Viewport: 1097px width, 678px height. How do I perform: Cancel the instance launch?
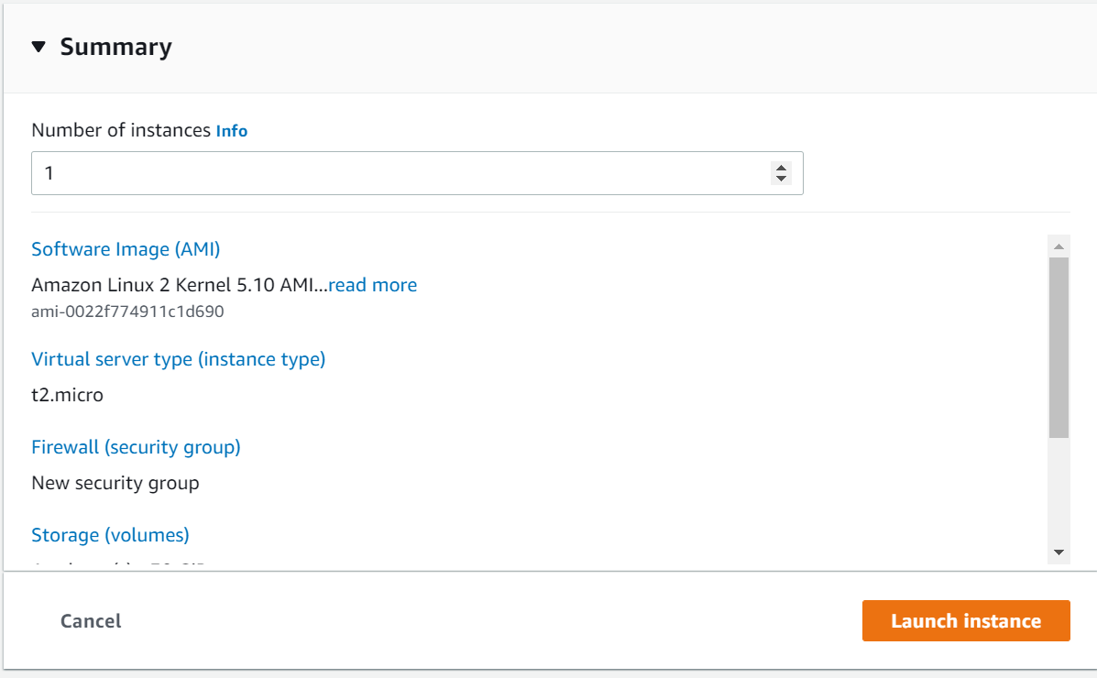pyautogui.click(x=90, y=620)
